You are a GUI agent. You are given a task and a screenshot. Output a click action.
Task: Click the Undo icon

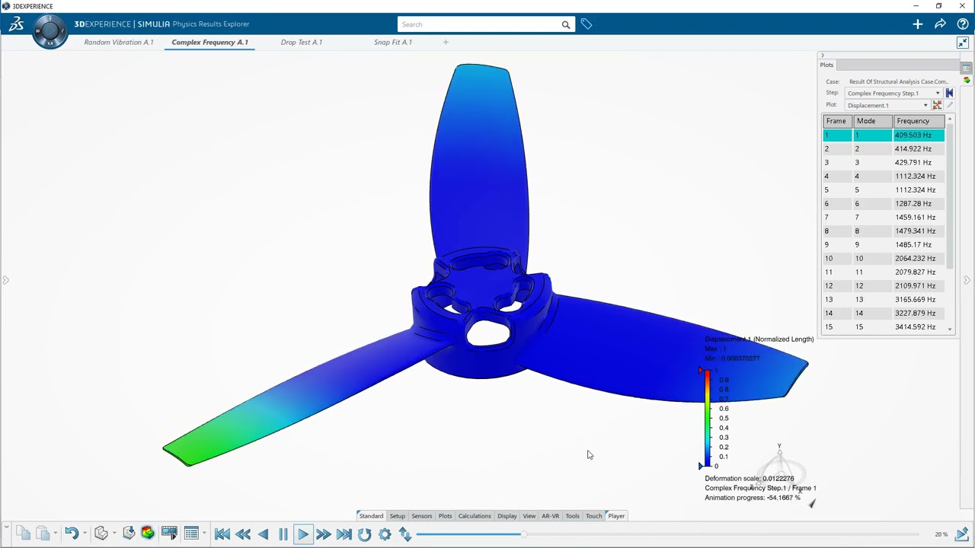click(72, 534)
